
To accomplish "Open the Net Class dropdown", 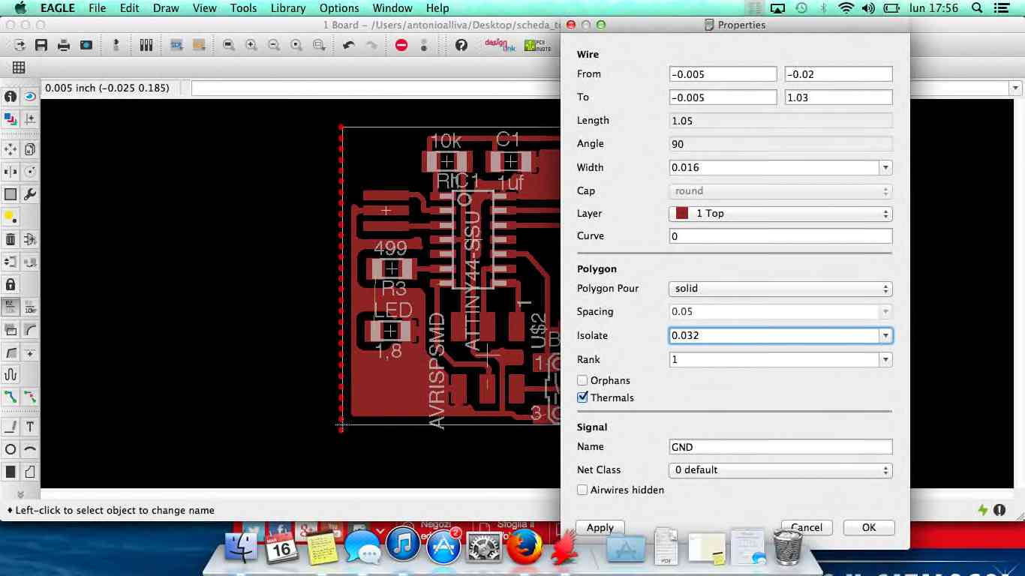I will tap(780, 470).
